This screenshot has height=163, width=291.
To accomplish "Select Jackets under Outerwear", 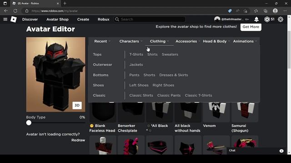I will (136, 64).
